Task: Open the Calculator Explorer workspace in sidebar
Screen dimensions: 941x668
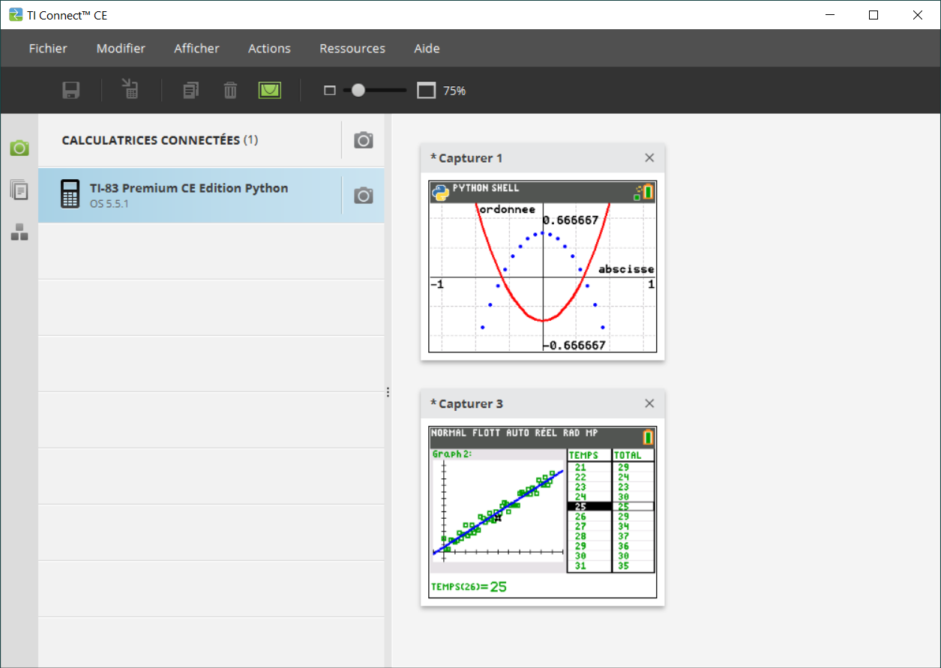Action: coord(19,190)
